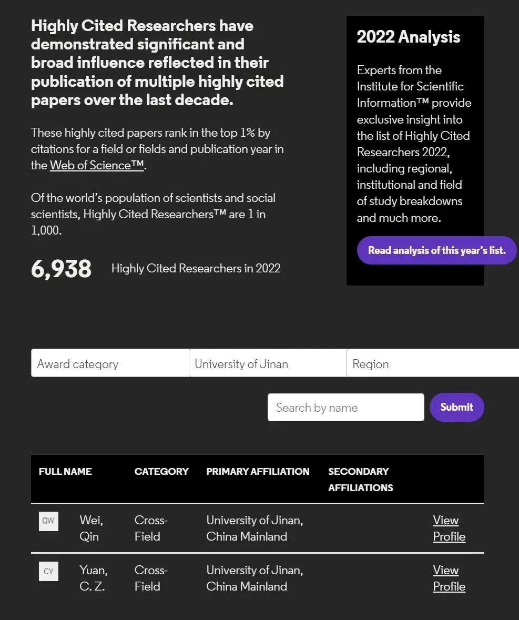519x620 pixels.
Task: Click the 6,938 researcher count
Action: [61, 269]
